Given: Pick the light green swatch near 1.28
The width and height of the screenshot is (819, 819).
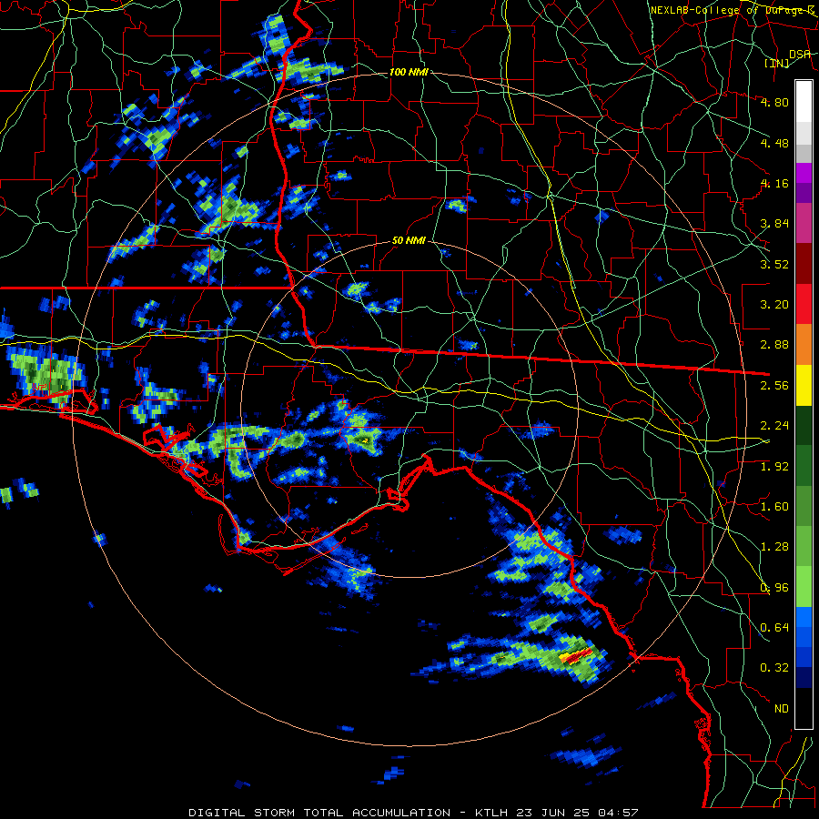Looking at the screenshot, I should tap(804, 546).
